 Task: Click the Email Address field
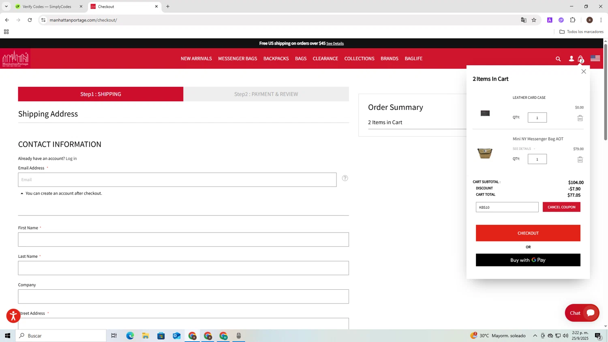point(177,180)
